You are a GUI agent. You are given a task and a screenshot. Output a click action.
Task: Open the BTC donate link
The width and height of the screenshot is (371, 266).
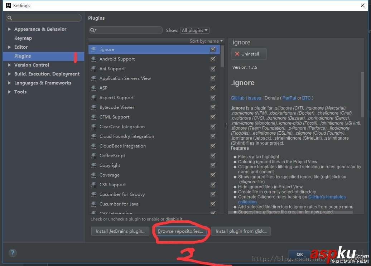click(x=307, y=98)
